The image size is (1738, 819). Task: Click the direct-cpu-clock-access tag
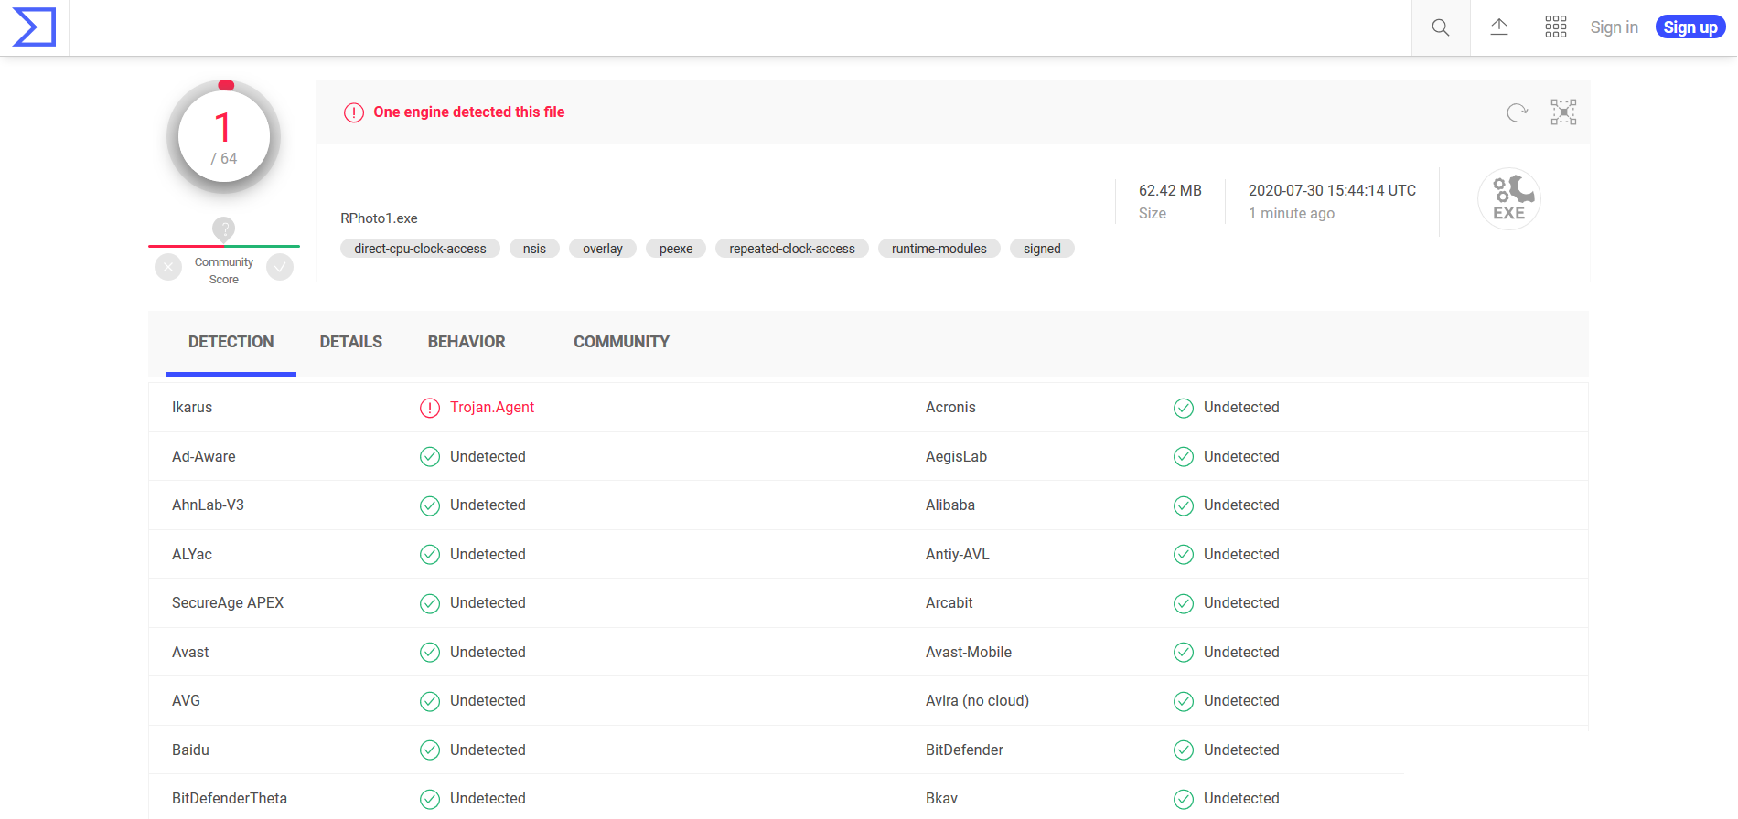tap(421, 249)
